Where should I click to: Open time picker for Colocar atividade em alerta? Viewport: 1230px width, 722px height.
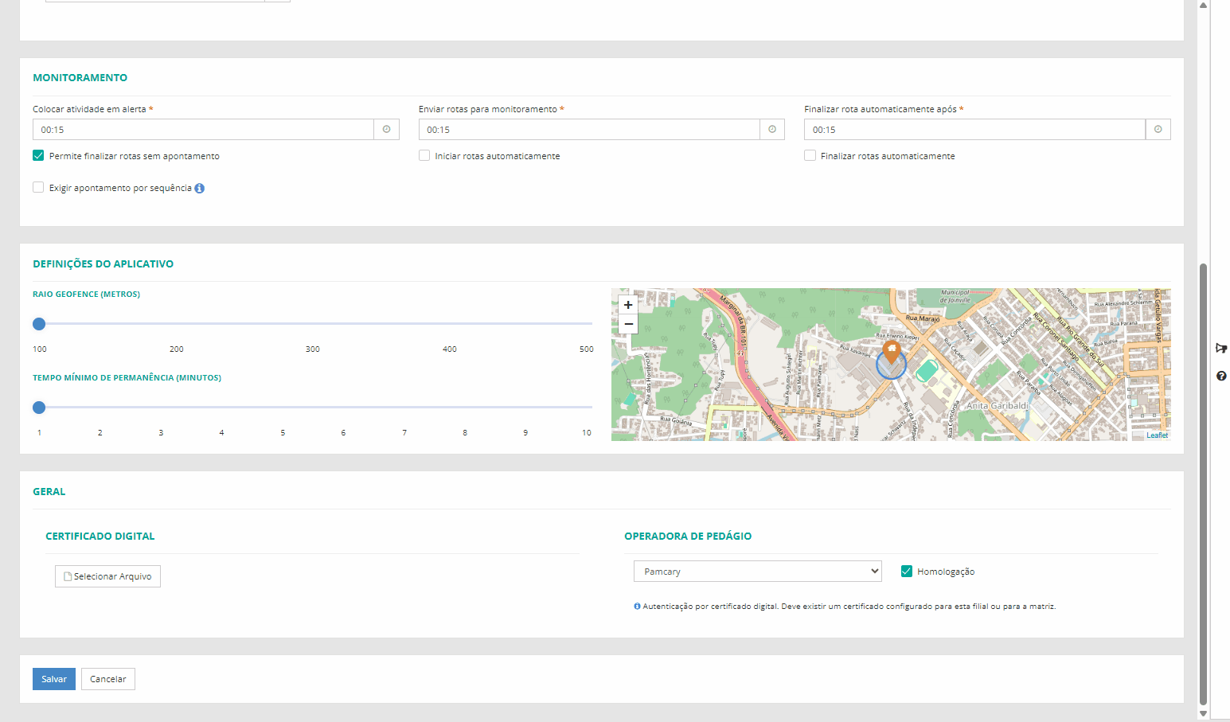(386, 130)
